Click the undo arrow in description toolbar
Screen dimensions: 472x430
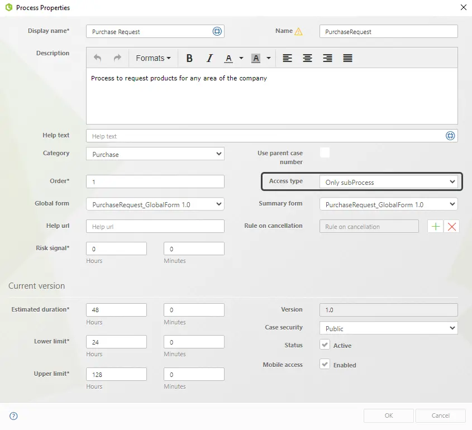coord(97,58)
